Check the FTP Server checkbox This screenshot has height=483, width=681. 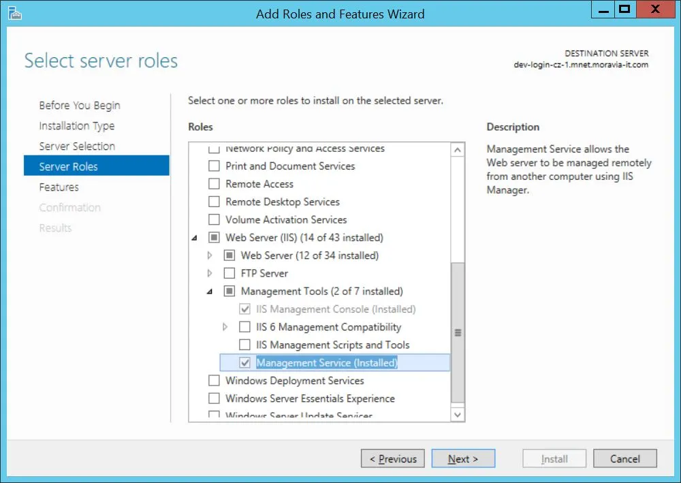(229, 273)
